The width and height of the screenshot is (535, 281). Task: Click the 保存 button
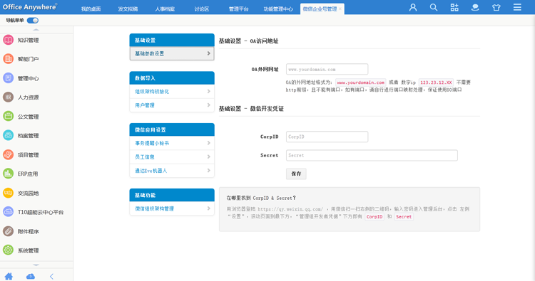296,174
